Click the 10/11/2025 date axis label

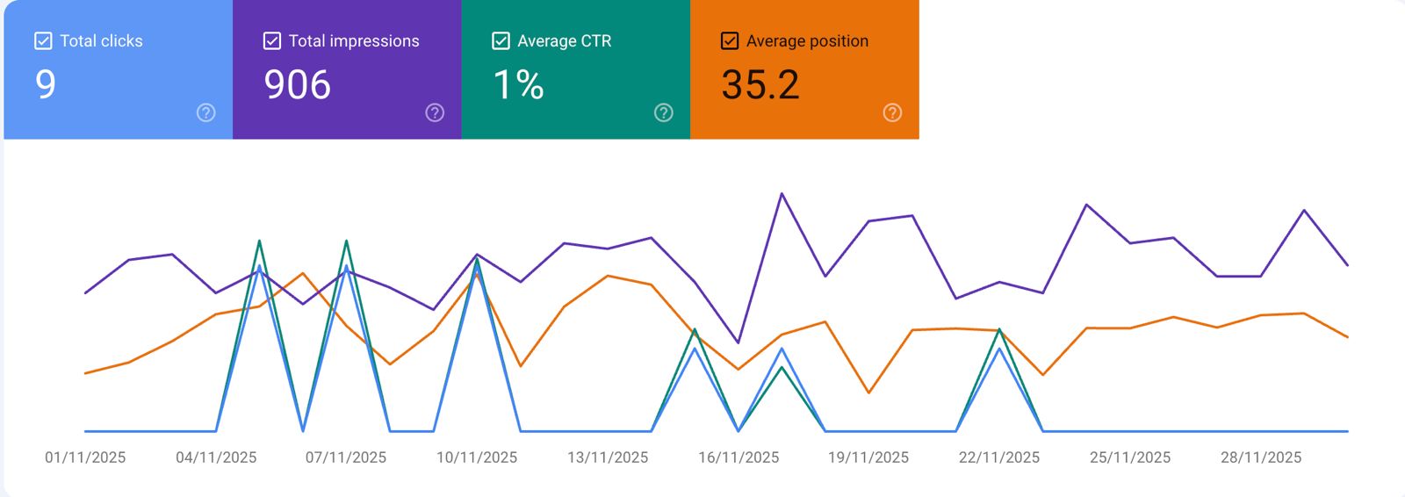477,457
